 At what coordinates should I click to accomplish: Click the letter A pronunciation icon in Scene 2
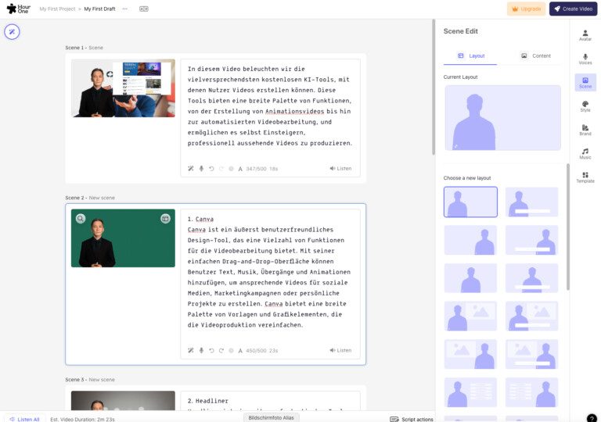[240, 351]
